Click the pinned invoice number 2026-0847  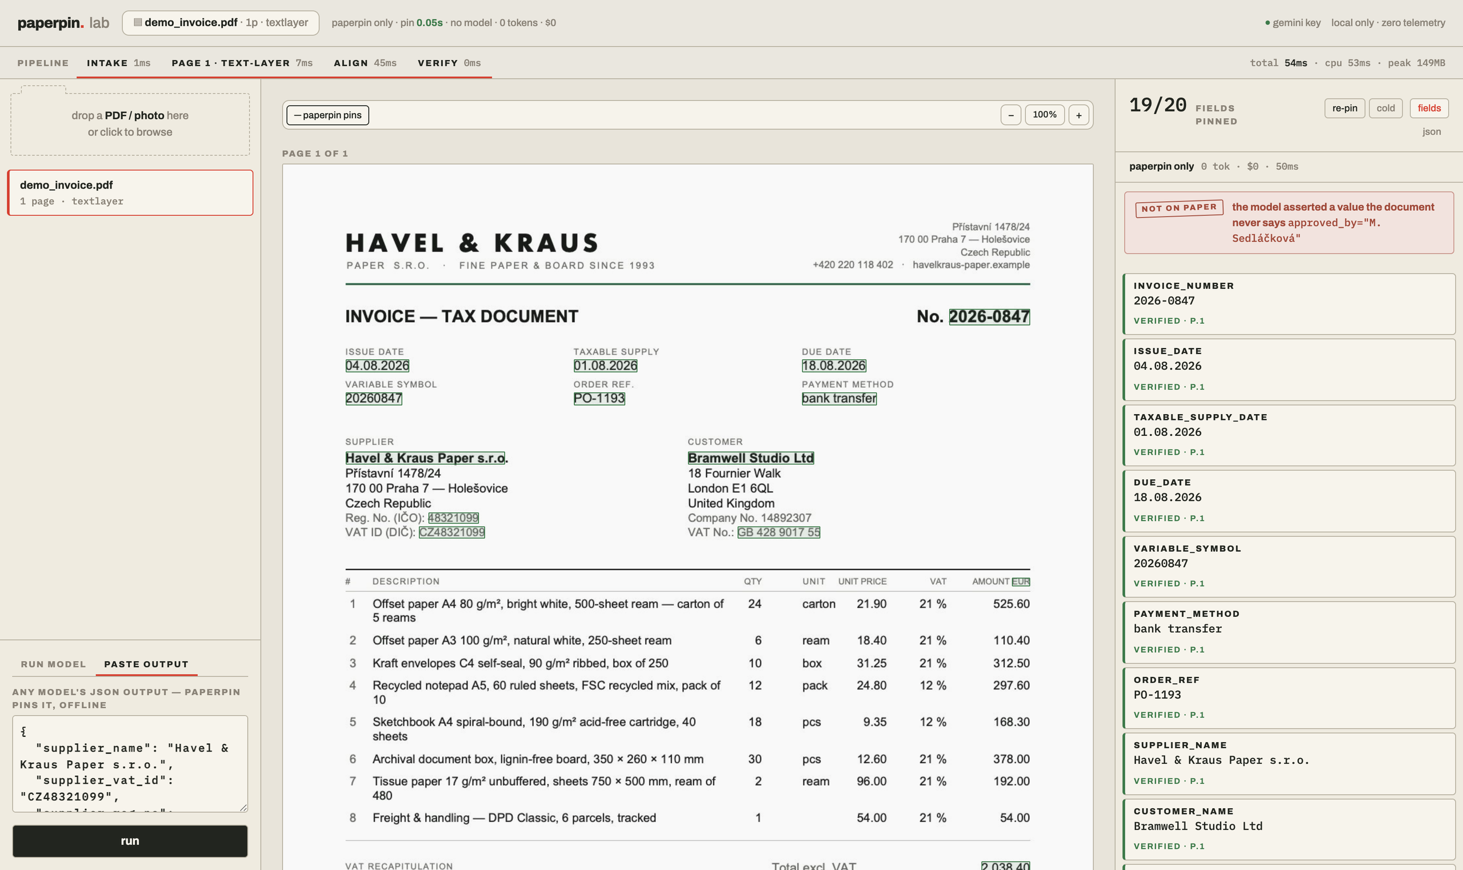[989, 316]
